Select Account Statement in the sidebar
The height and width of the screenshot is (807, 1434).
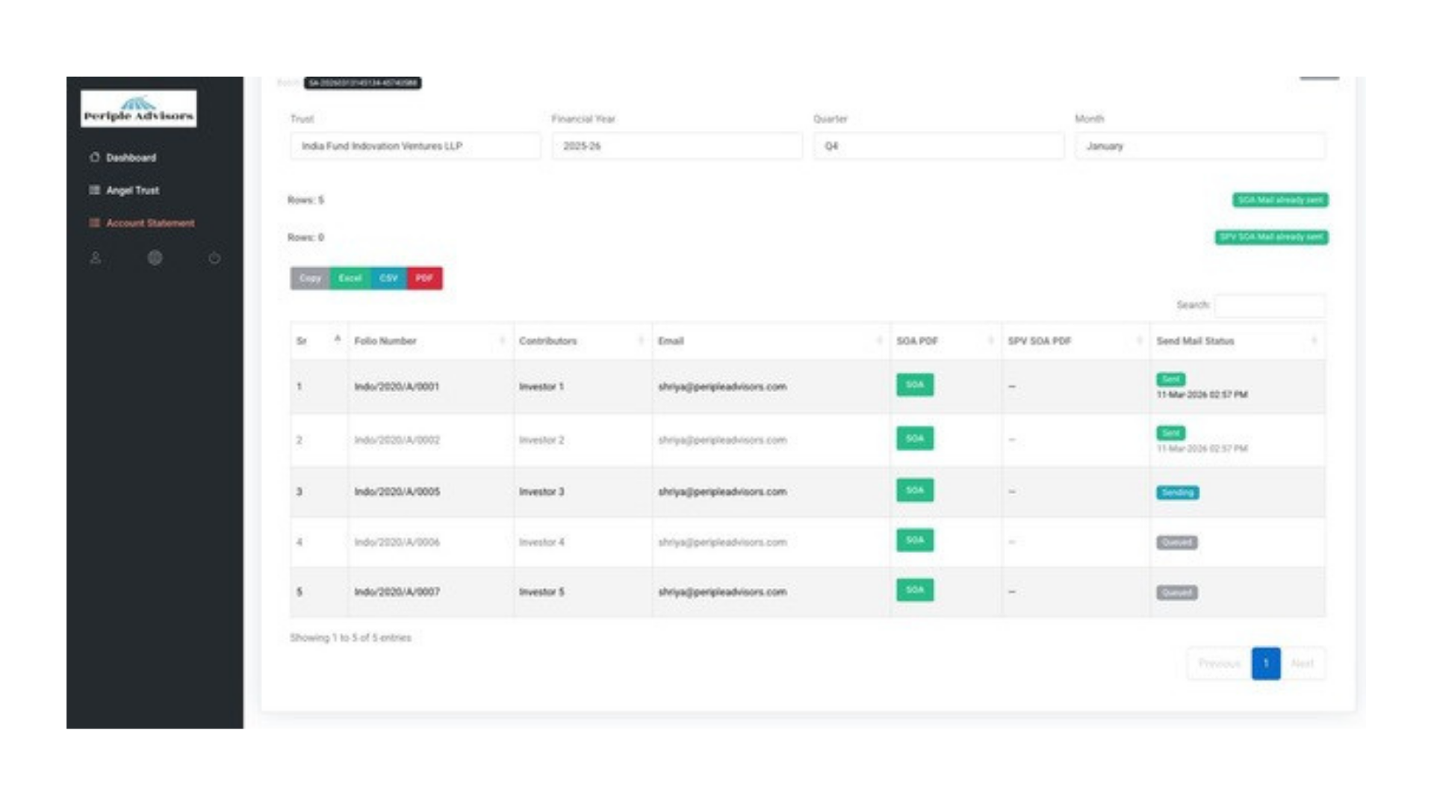pos(149,223)
